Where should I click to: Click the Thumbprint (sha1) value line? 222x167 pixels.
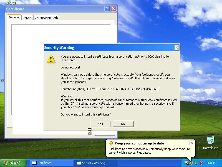110,89
